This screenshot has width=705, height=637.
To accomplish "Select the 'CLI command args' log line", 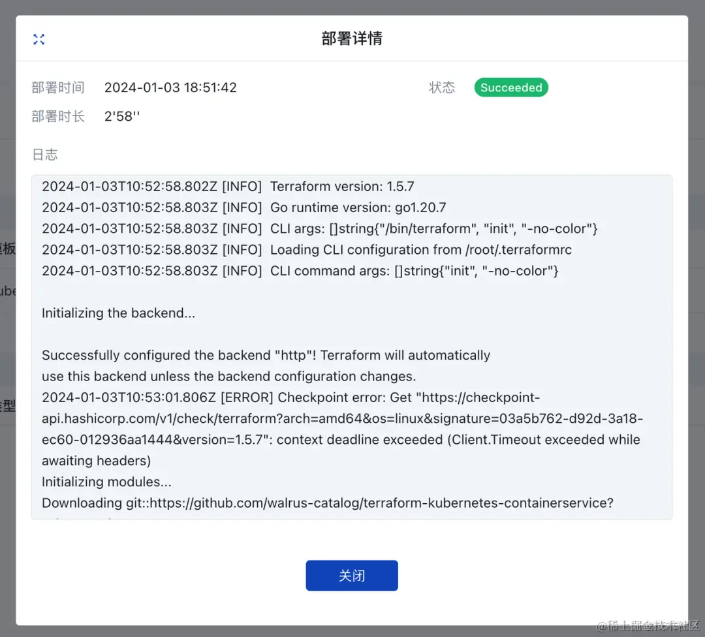I will click(300, 271).
